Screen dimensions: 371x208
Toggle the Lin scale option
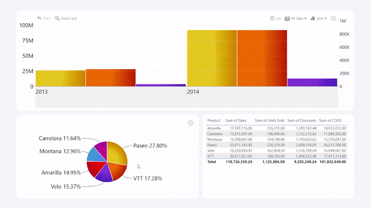(275, 18)
